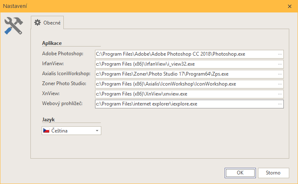Image resolution: width=298 pixels, height=184 pixels.
Task: Select the Obecné tab
Action: coord(47,23)
